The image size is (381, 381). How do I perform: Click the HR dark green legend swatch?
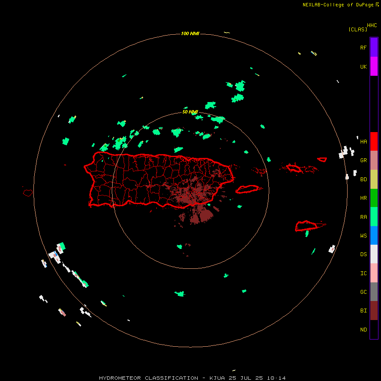pos(374,198)
